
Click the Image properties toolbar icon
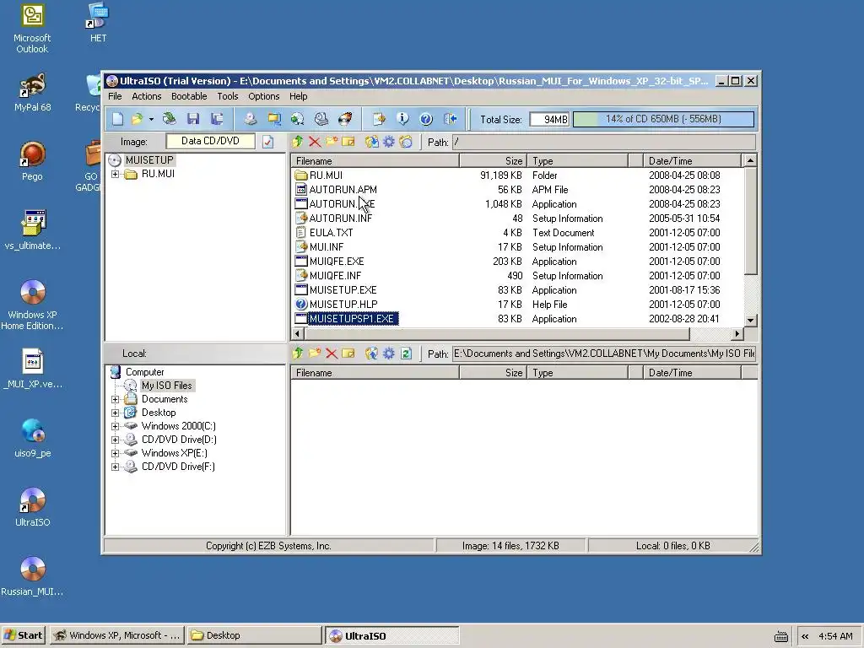[379, 119]
